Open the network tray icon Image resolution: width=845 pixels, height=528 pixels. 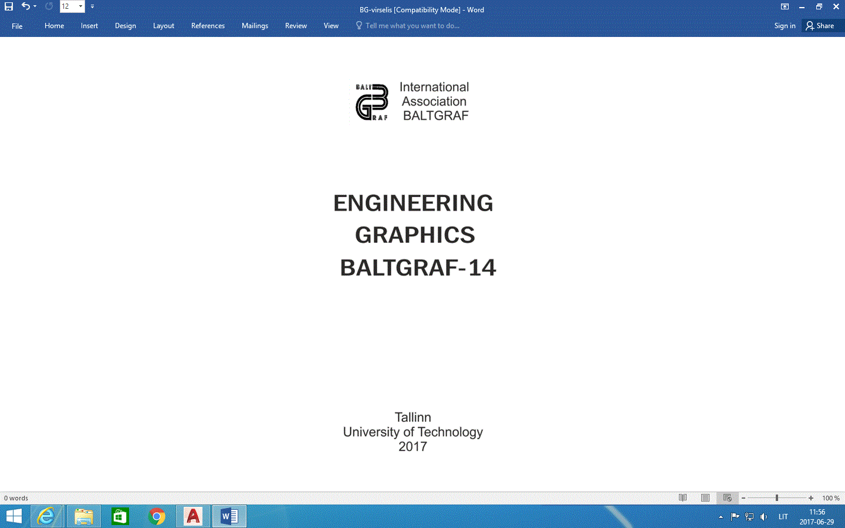tap(749, 517)
